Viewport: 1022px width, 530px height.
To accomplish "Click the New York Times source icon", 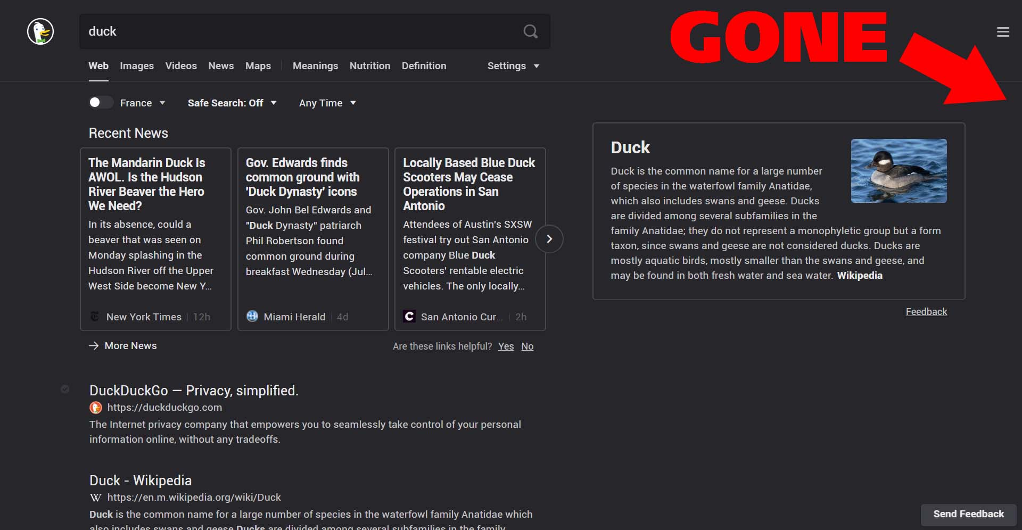I will point(95,317).
